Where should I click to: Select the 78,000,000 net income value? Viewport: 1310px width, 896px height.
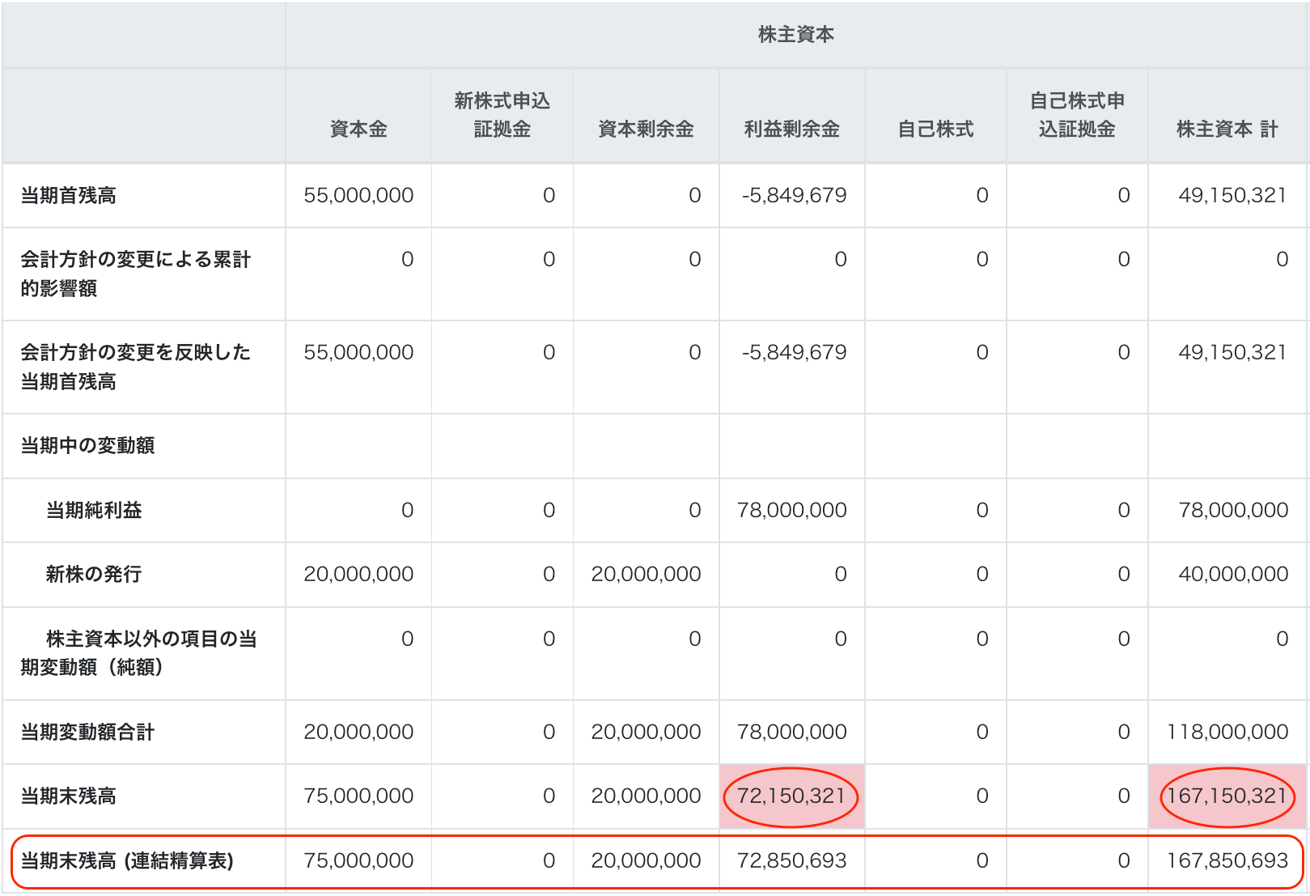tap(793, 510)
